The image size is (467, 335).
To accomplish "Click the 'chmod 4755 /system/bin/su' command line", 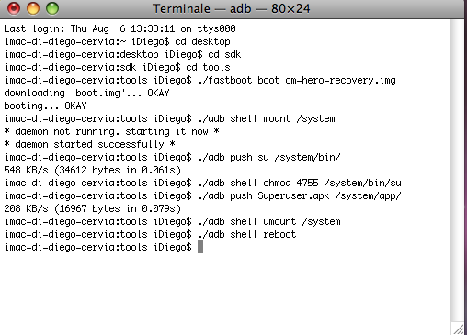I will [x=203, y=183].
